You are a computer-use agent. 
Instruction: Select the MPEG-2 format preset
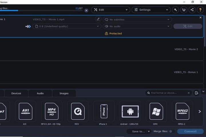[182, 111]
